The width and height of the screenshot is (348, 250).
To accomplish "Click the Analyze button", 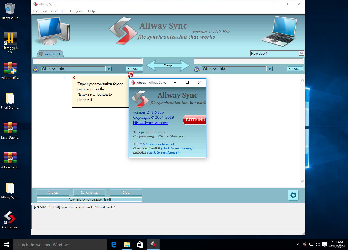I will [x=53, y=192].
